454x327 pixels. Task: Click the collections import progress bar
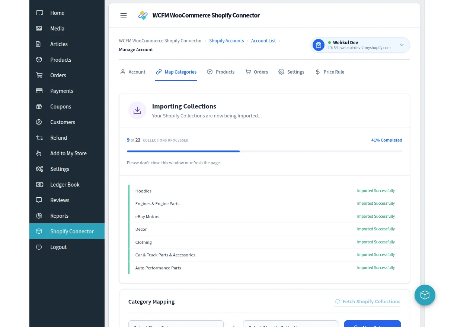[x=265, y=151]
